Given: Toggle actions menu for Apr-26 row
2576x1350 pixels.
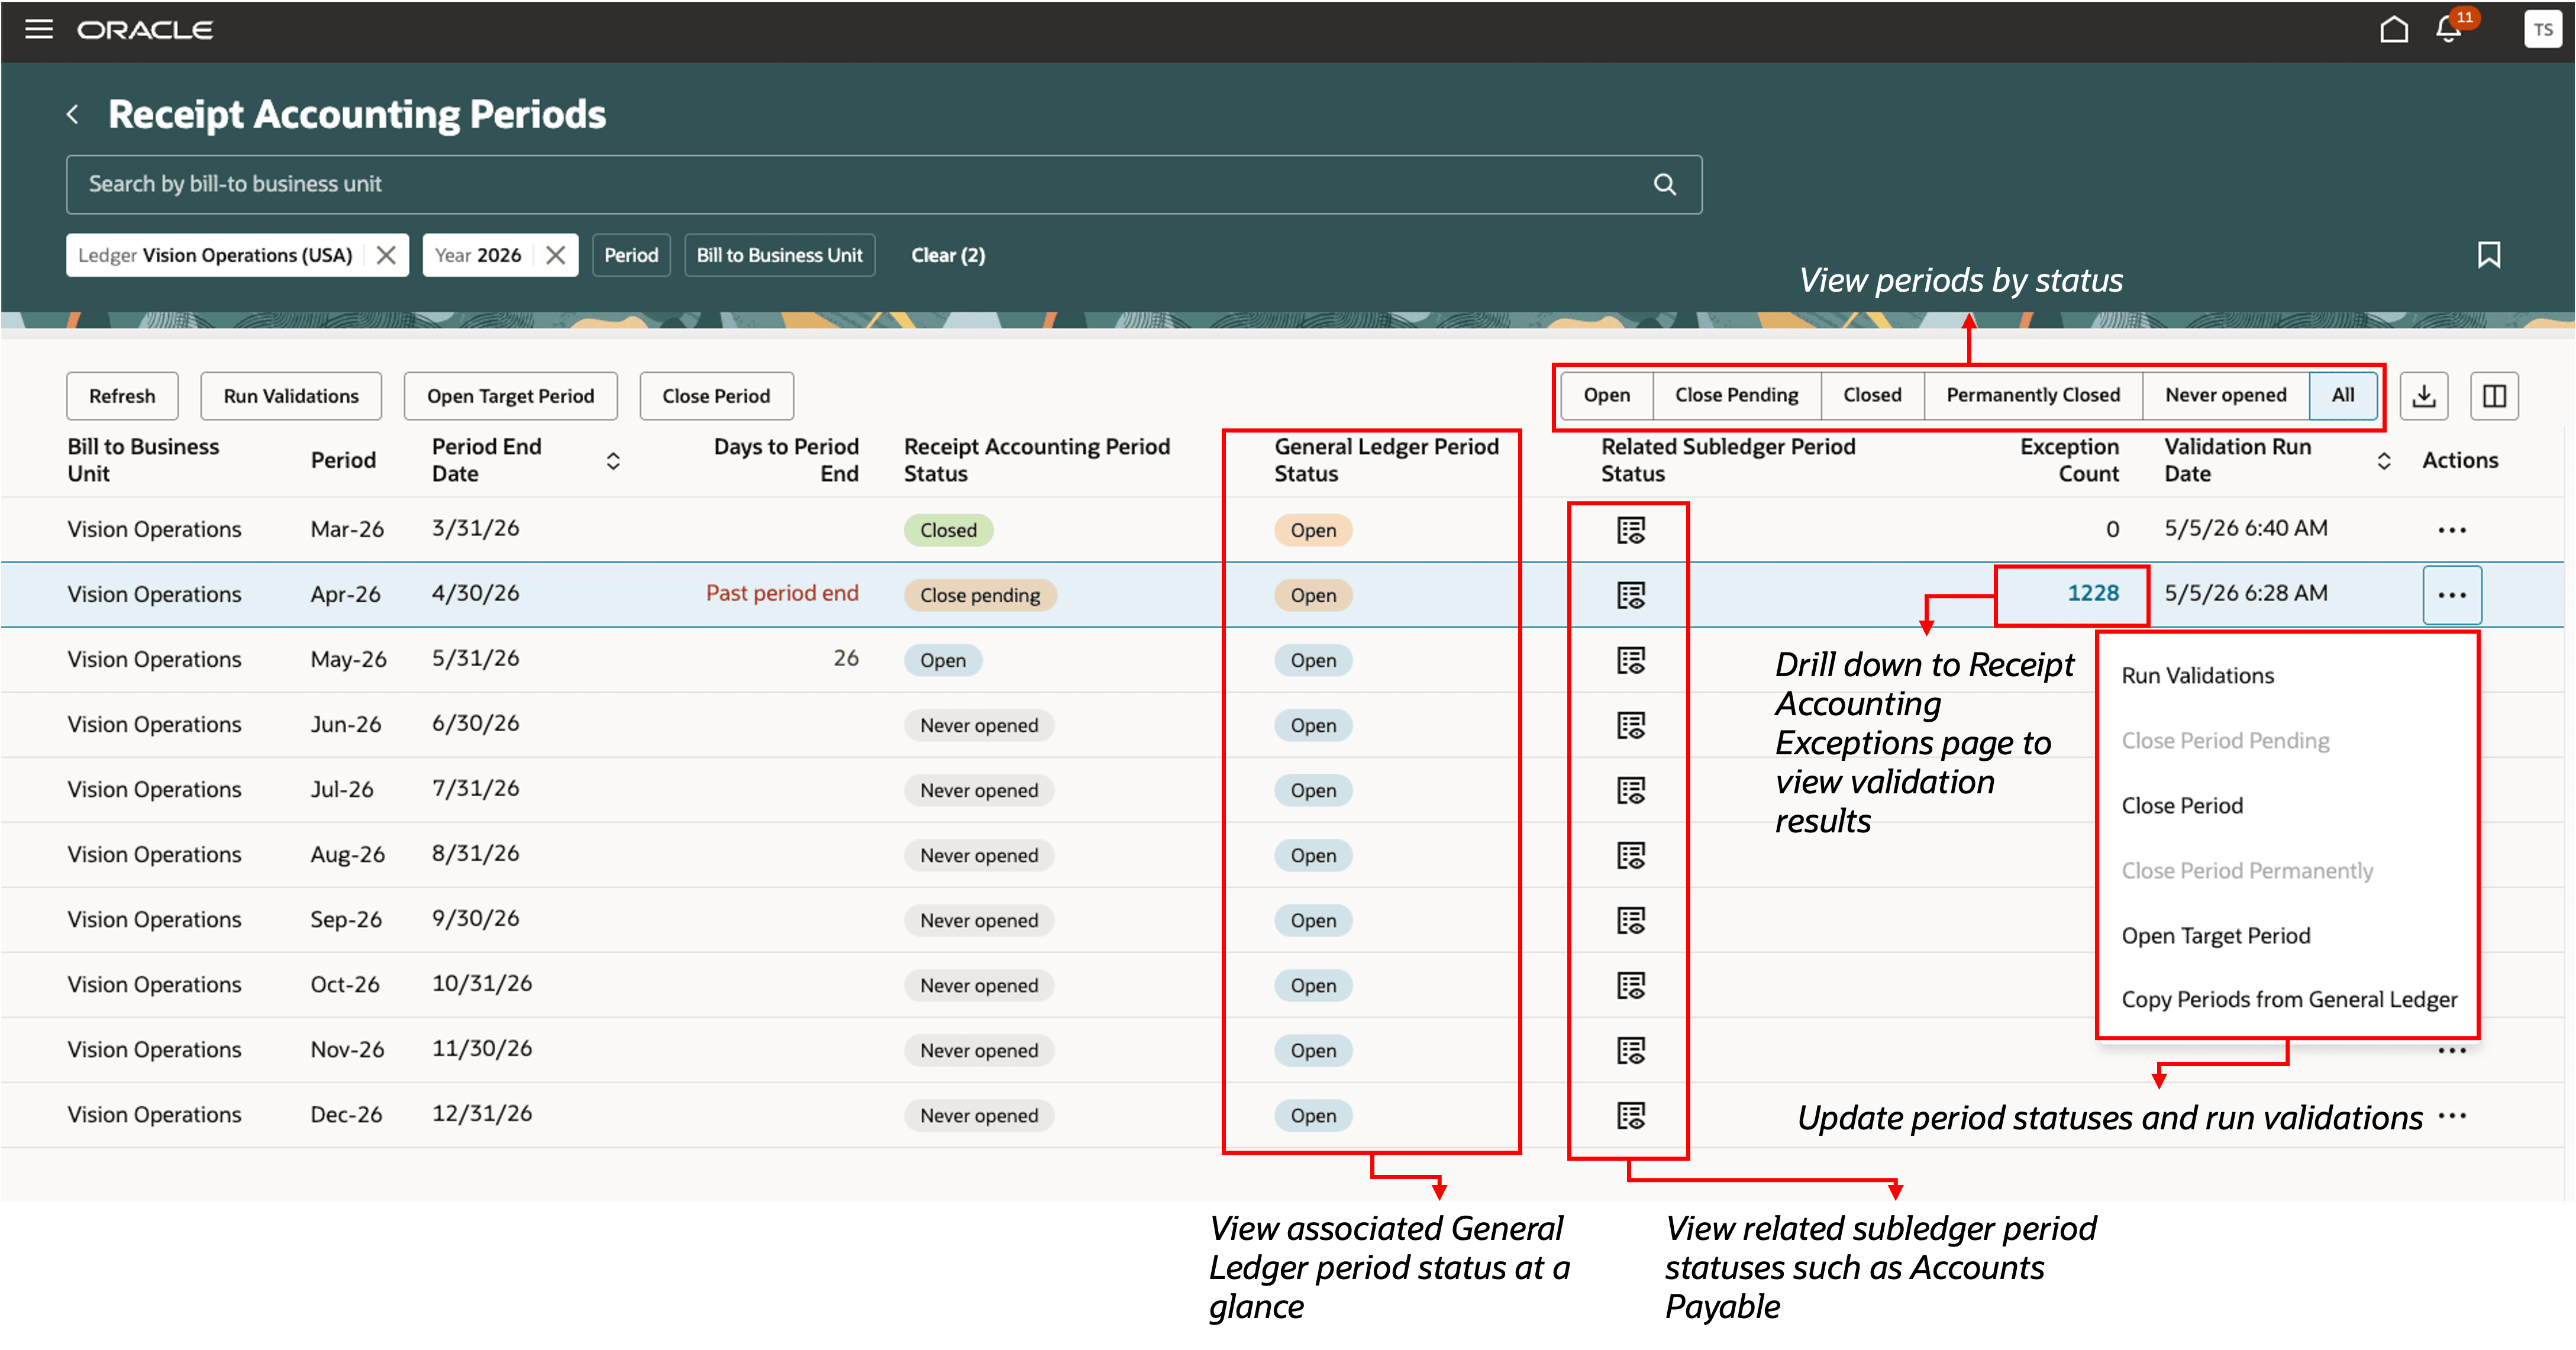Looking at the screenshot, I should pos(2451,595).
